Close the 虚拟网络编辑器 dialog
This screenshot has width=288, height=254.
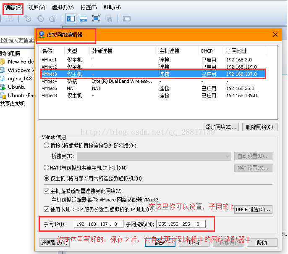pyautogui.click(x=275, y=34)
